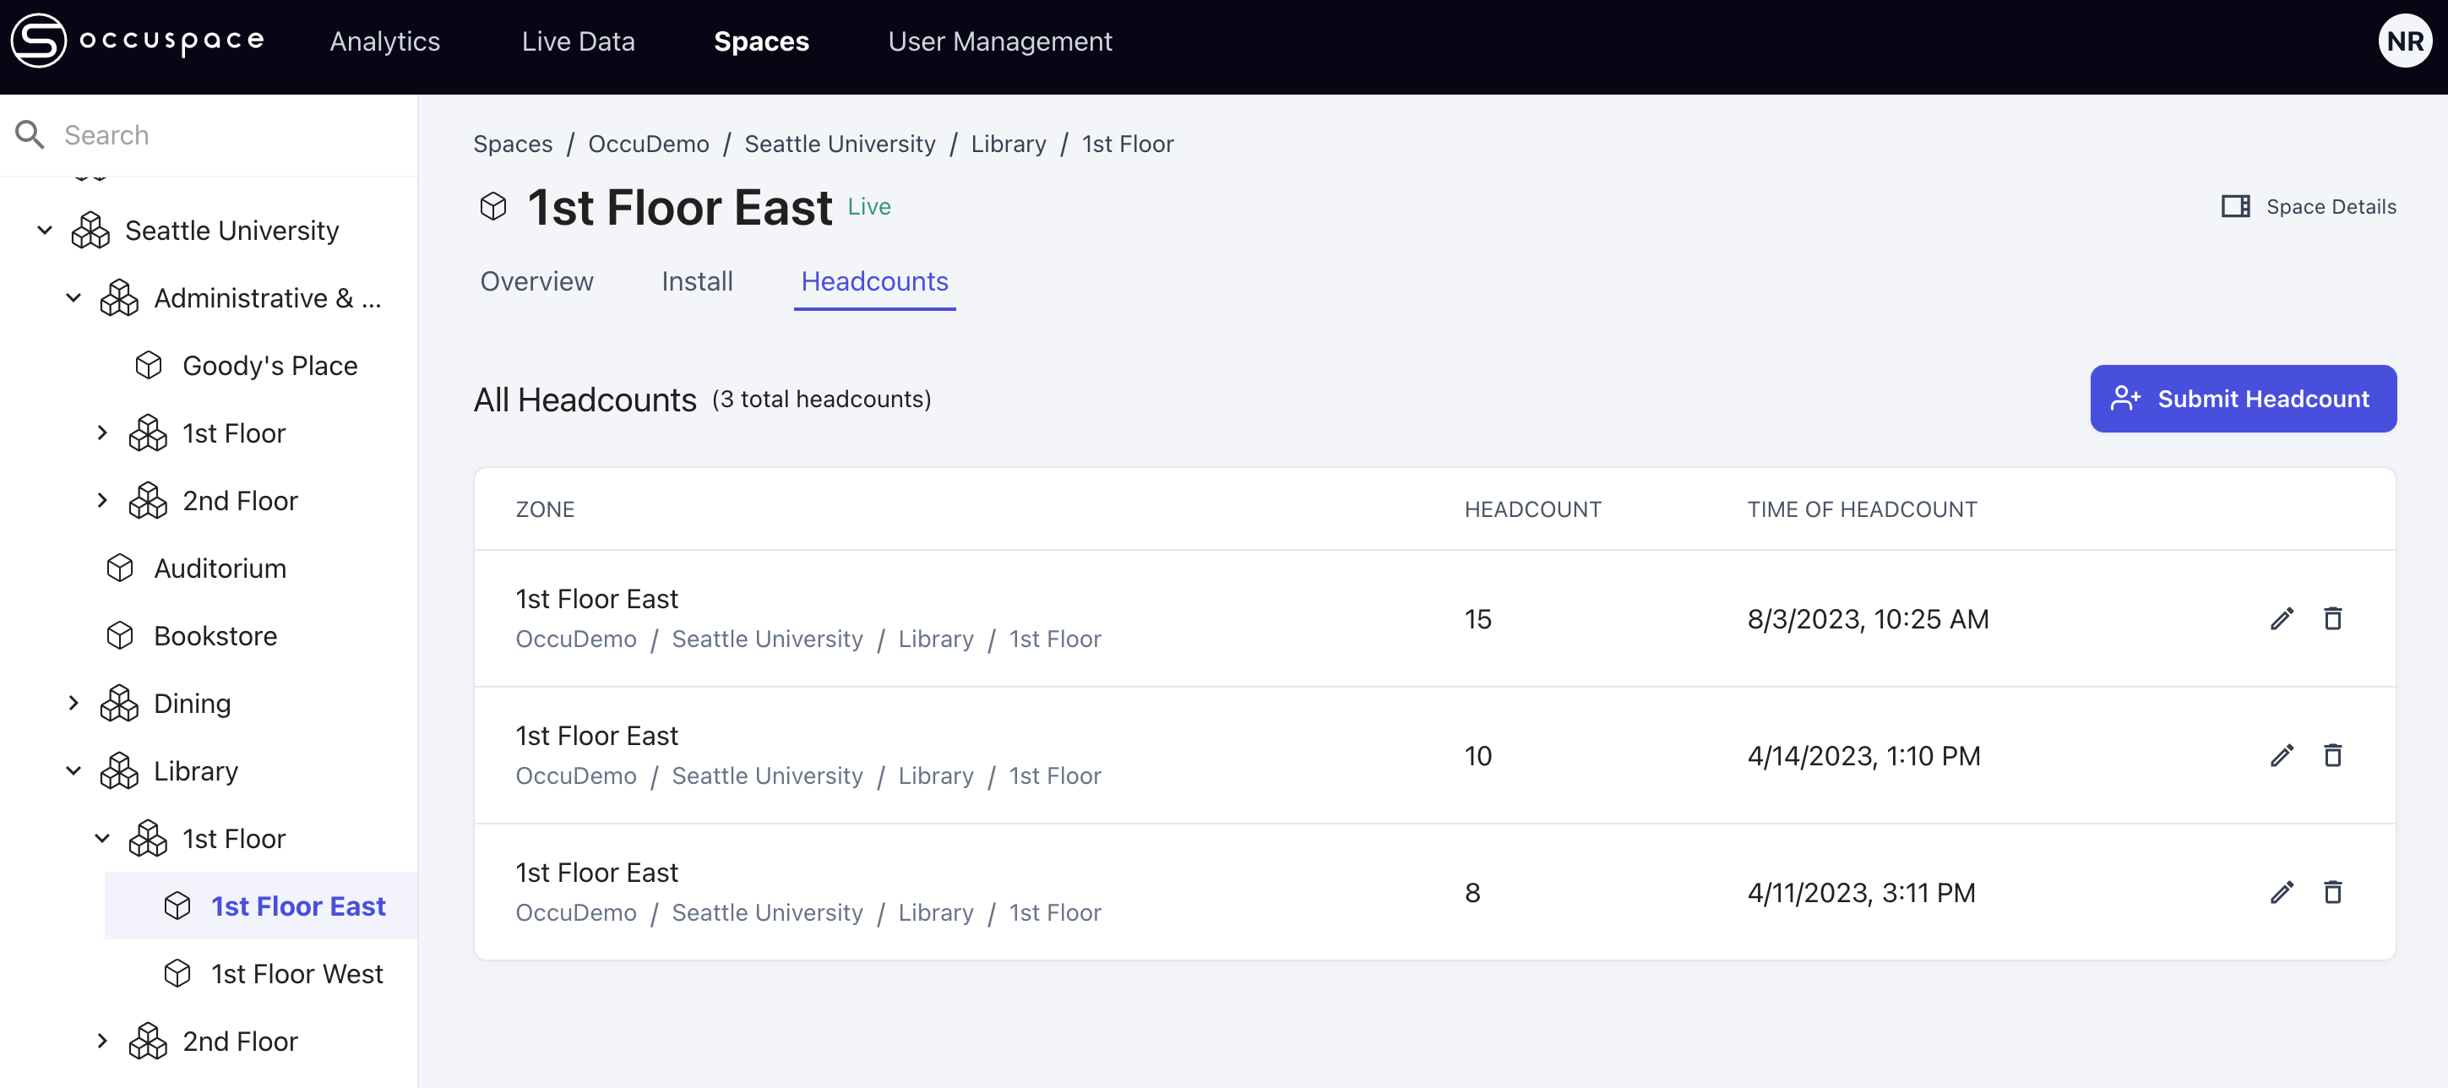Image resolution: width=2448 pixels, height=1088 pixels.
Task: Follow OccuDemo breadcrumb link
Action: tap(648, 144)
